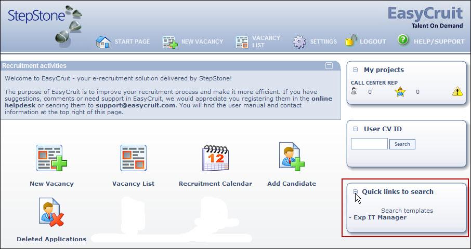This screenshot has width=471, height=249.
Task: Click the starred candidate icon in My projects
Action: point(400,92)
